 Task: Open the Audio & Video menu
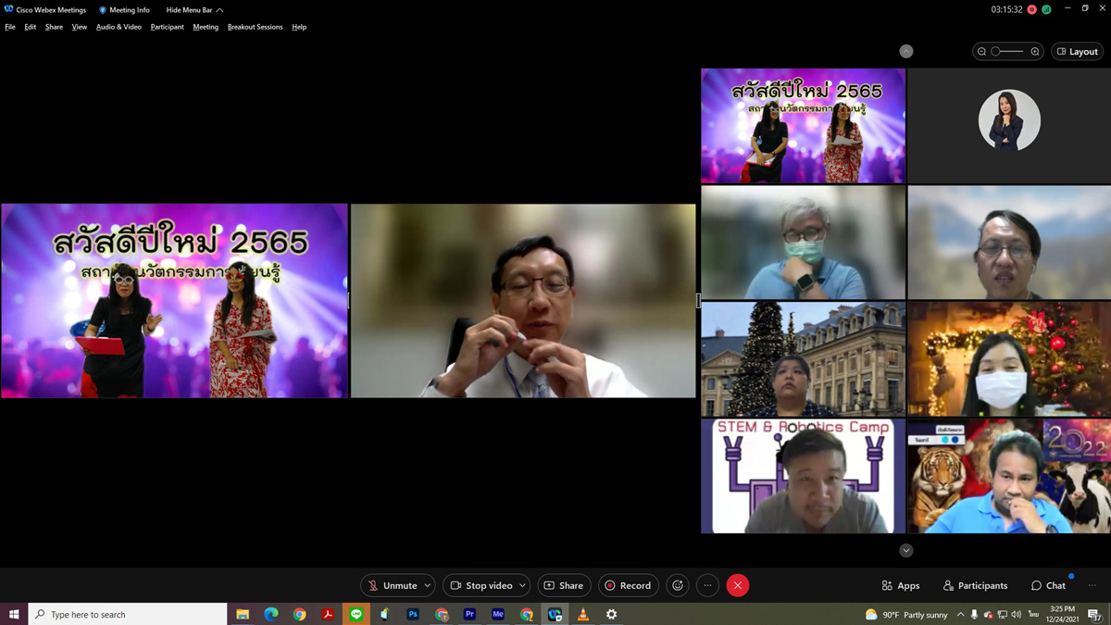point(119,27)
